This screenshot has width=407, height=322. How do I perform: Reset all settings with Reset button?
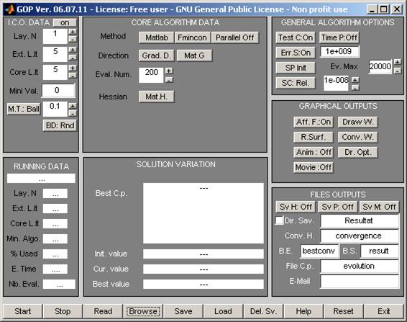(343, 311)
